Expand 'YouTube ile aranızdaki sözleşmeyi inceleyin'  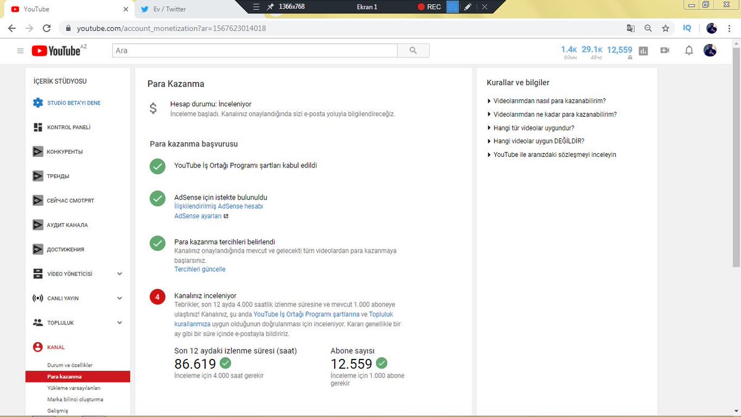pyautogui.click(x=551, y=154)
